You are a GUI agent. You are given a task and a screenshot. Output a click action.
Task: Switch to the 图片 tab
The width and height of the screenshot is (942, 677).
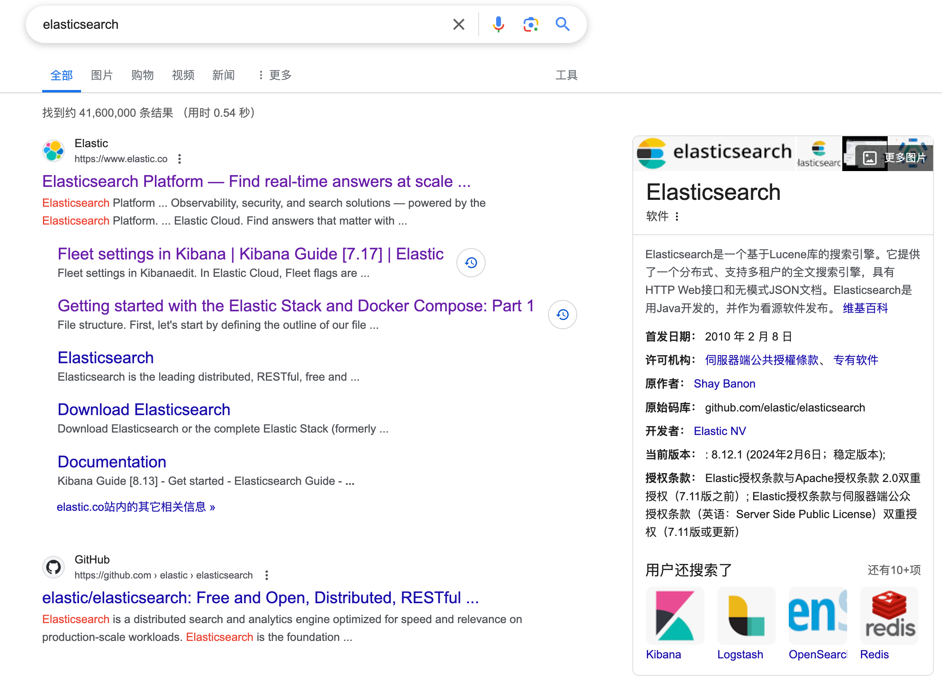102,75
